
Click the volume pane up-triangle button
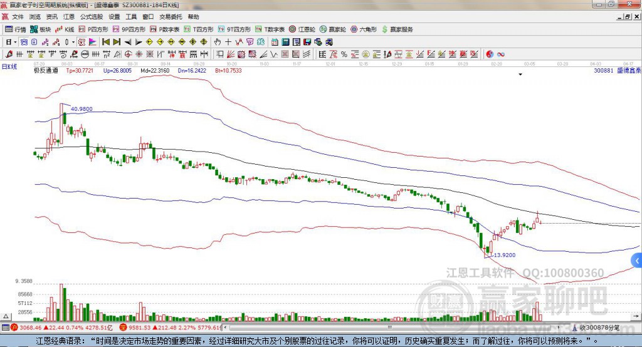pyautogui.click(x=6, y=316)
